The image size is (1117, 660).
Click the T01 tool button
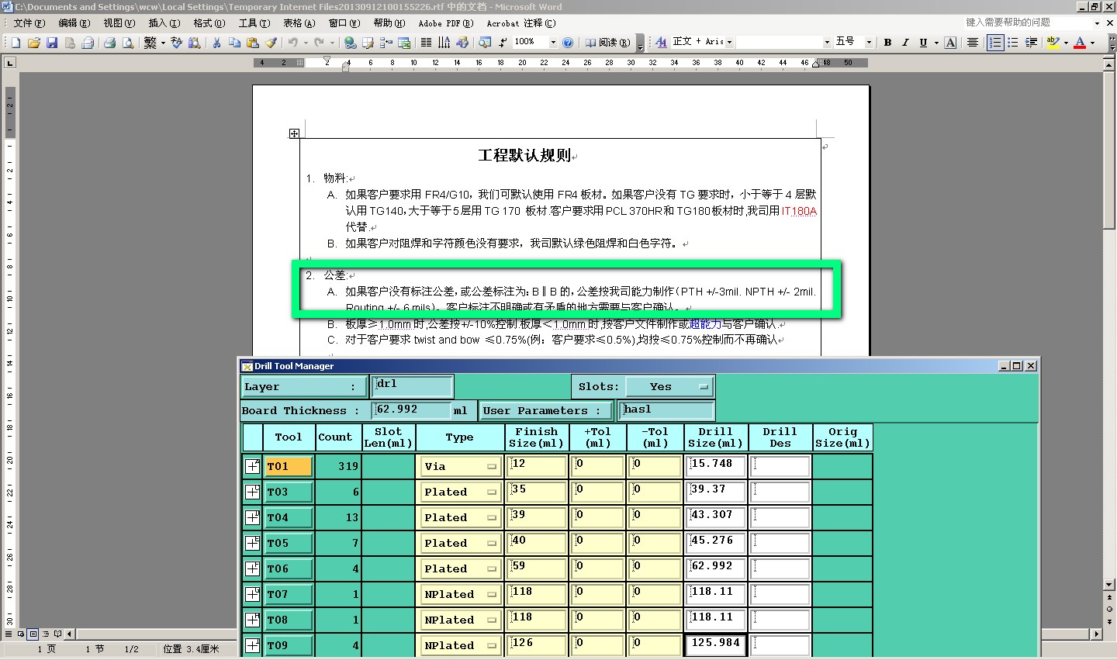pos(289,466)
